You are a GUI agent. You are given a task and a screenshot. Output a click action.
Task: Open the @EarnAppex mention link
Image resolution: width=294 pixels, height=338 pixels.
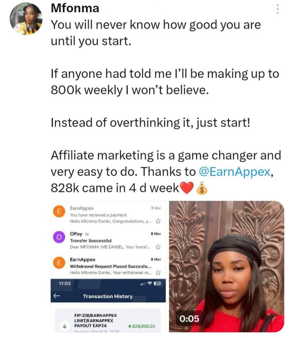pos(235,172)
